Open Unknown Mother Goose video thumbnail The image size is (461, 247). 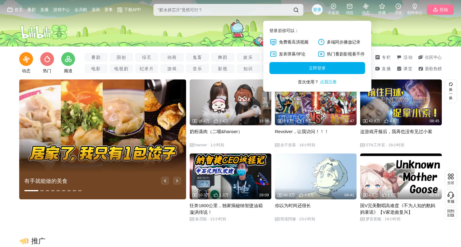401,176
